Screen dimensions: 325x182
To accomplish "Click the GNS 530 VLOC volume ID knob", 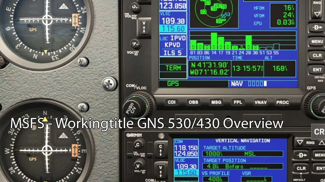I will click(x=136, y=44).
